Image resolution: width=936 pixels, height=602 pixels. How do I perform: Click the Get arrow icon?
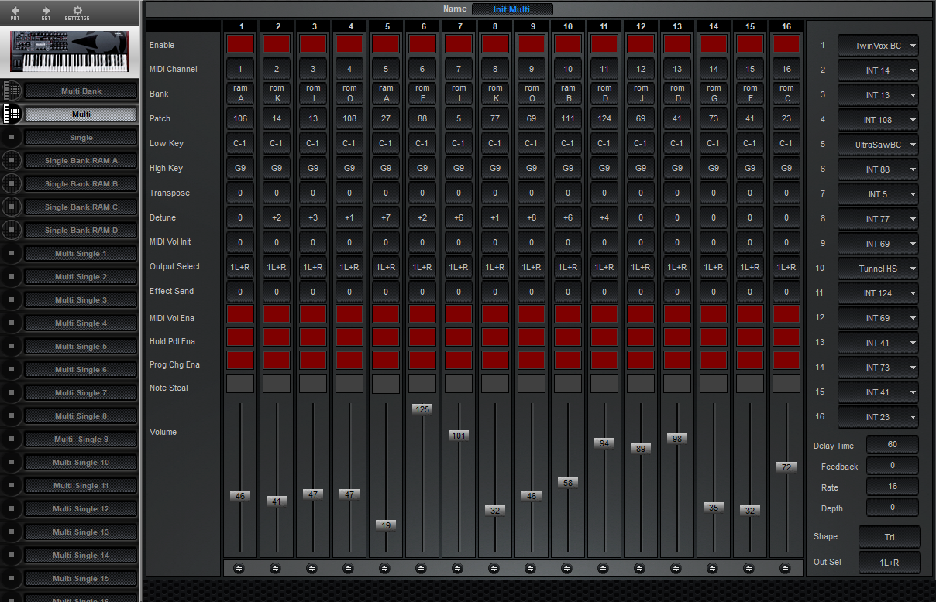[46, 11]
